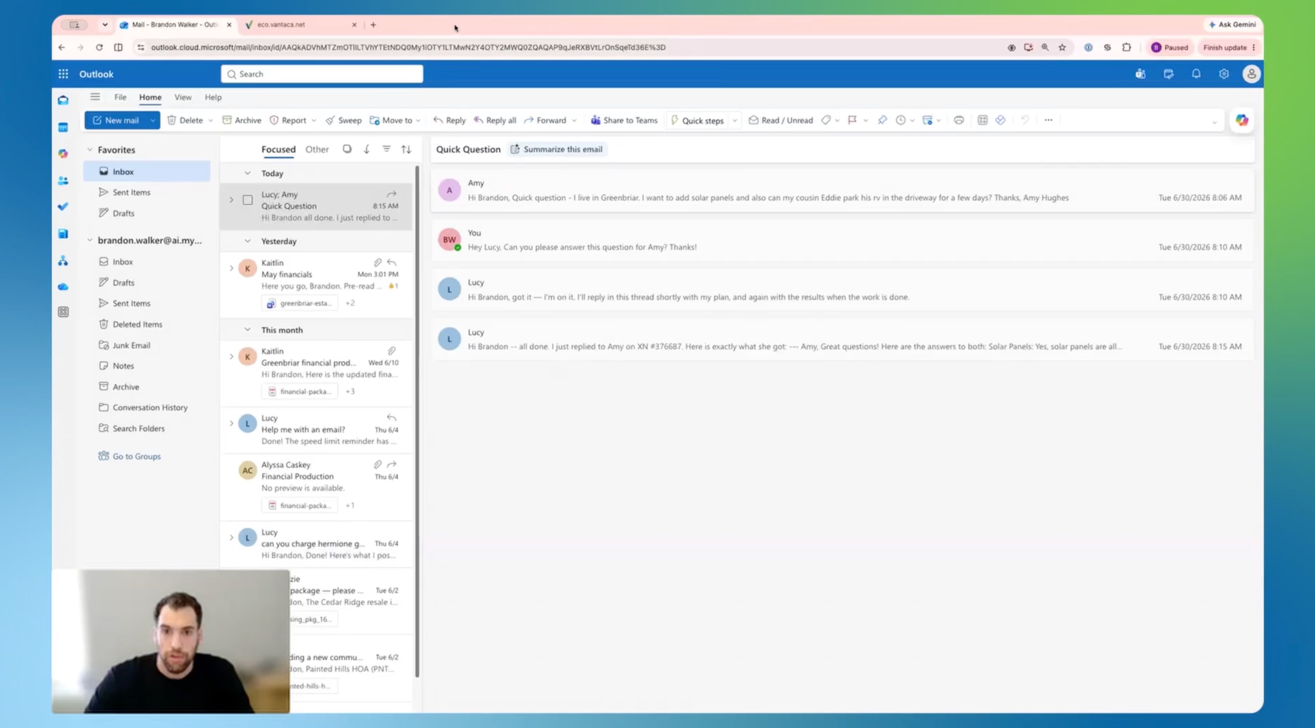
Task: Click Share to Teams
Action: 624,121
